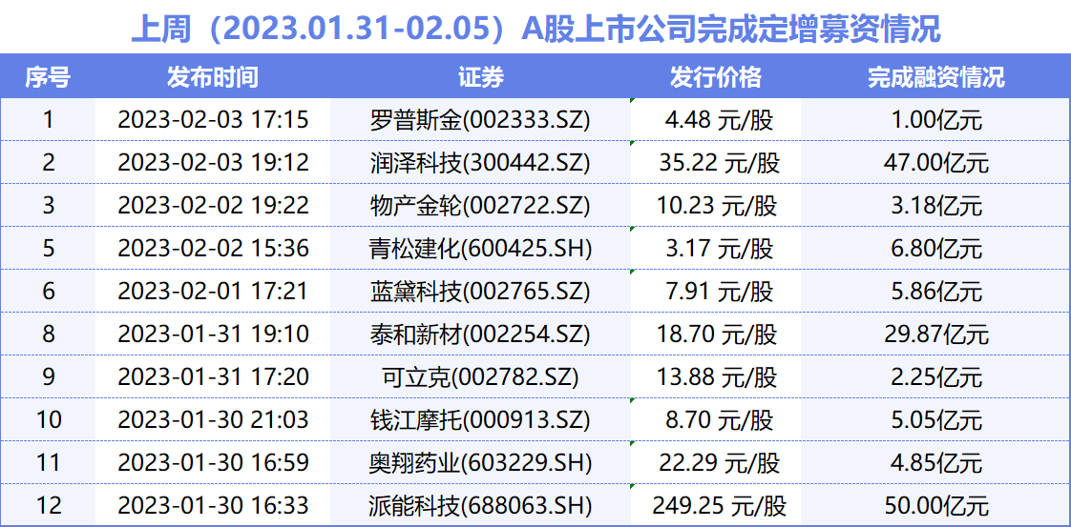Viewport: 1071px width, 527px height.
Task: Click financing amount 3.18亿元
Action: click(x=936, y=205)
